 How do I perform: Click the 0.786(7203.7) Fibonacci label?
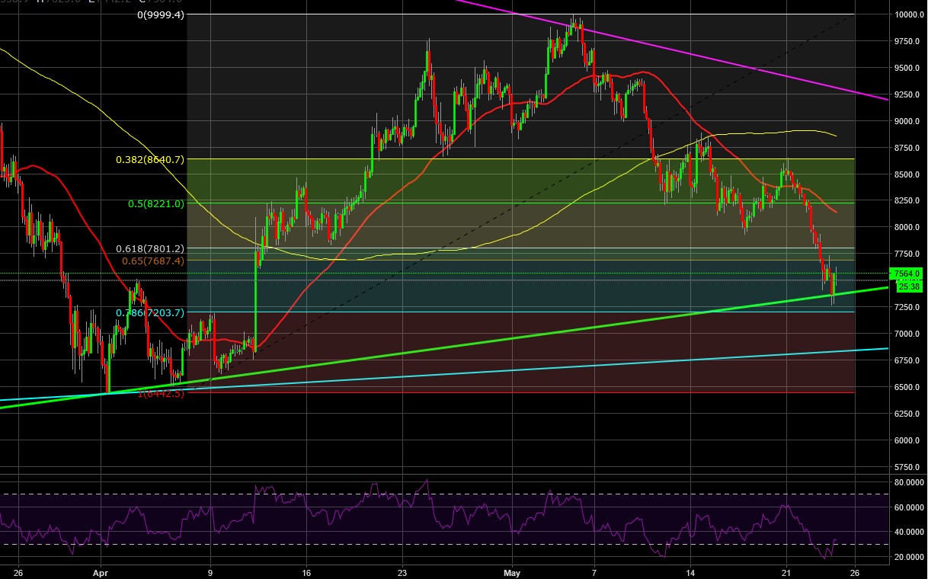(x=151, y=312)
